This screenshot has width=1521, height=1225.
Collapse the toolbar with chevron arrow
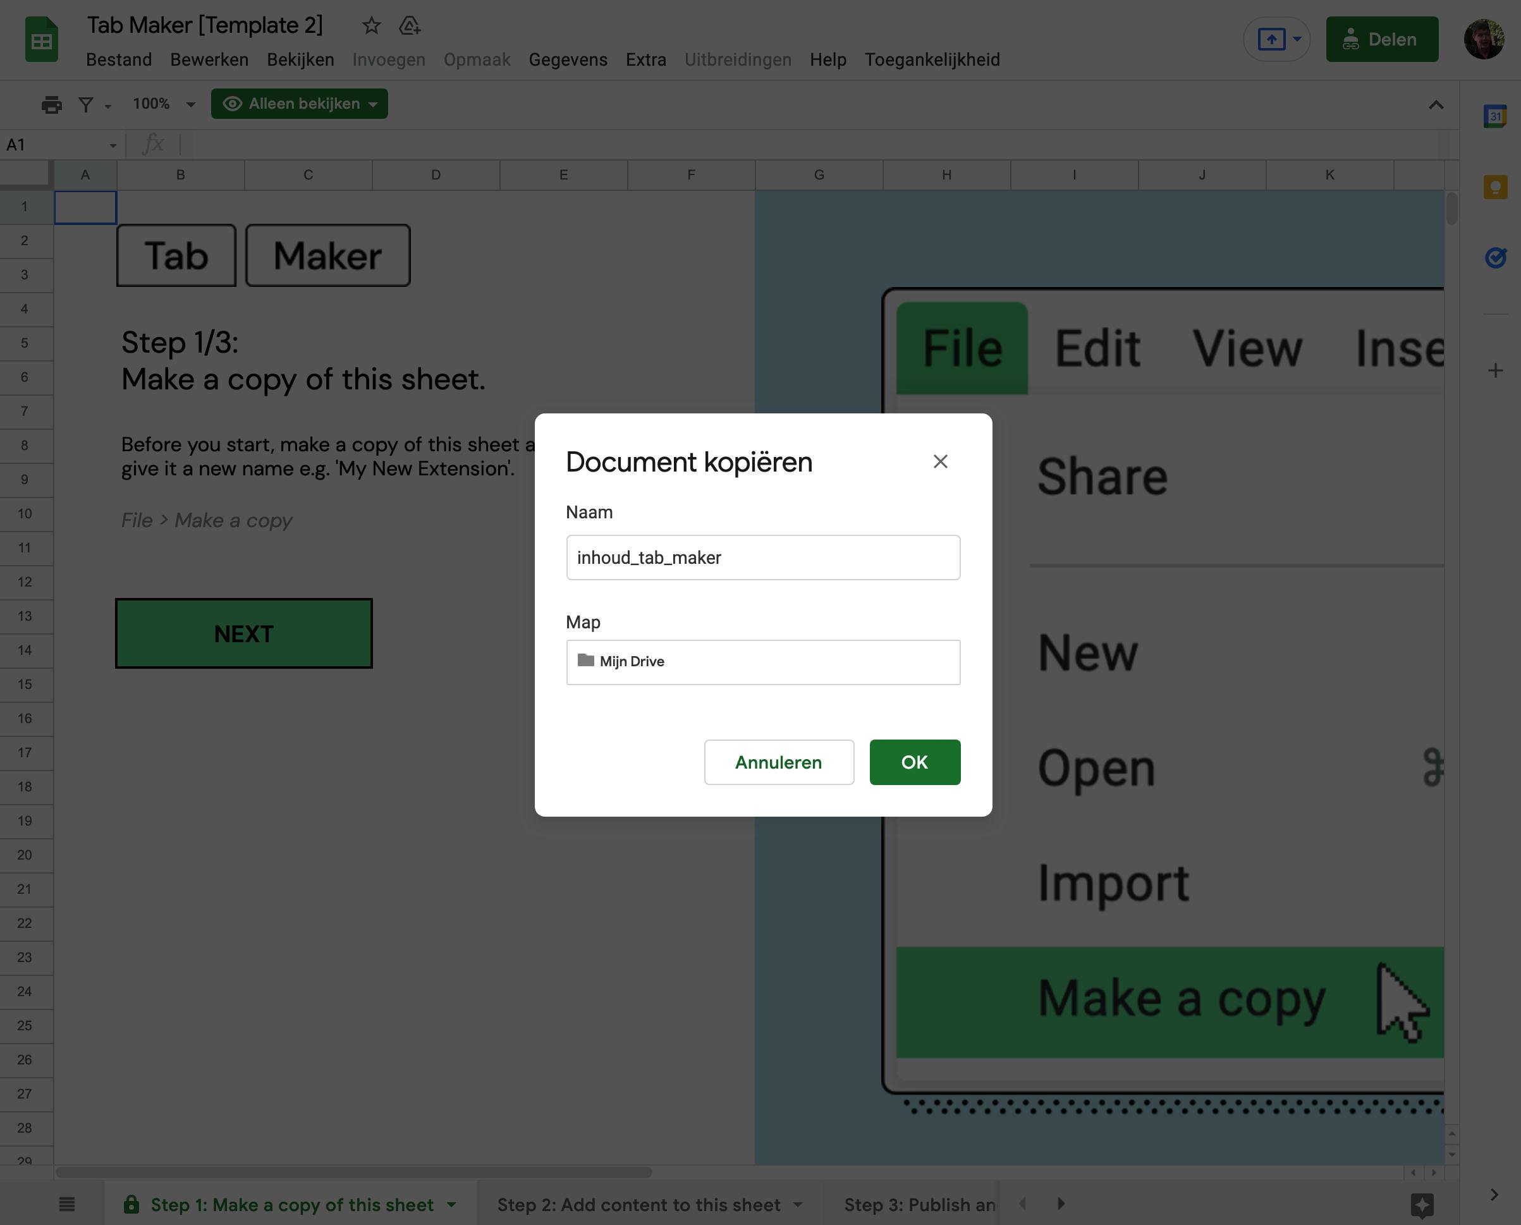(x=1436, y=104)
